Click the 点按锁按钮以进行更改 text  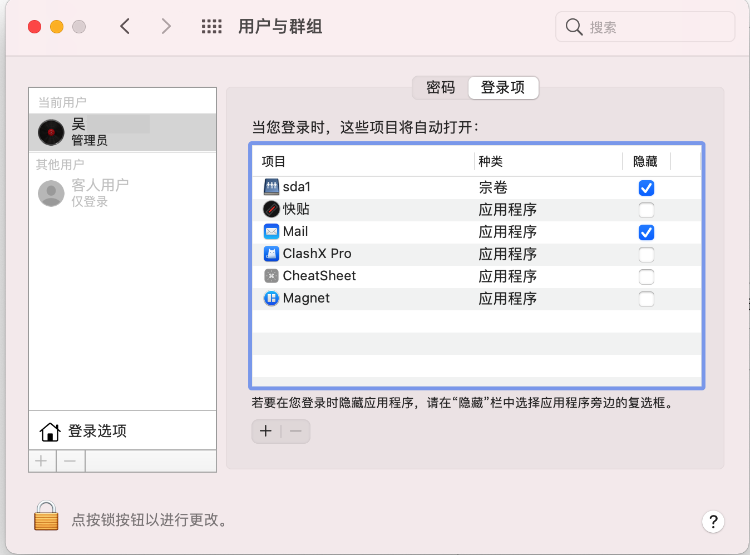point(149,520)
